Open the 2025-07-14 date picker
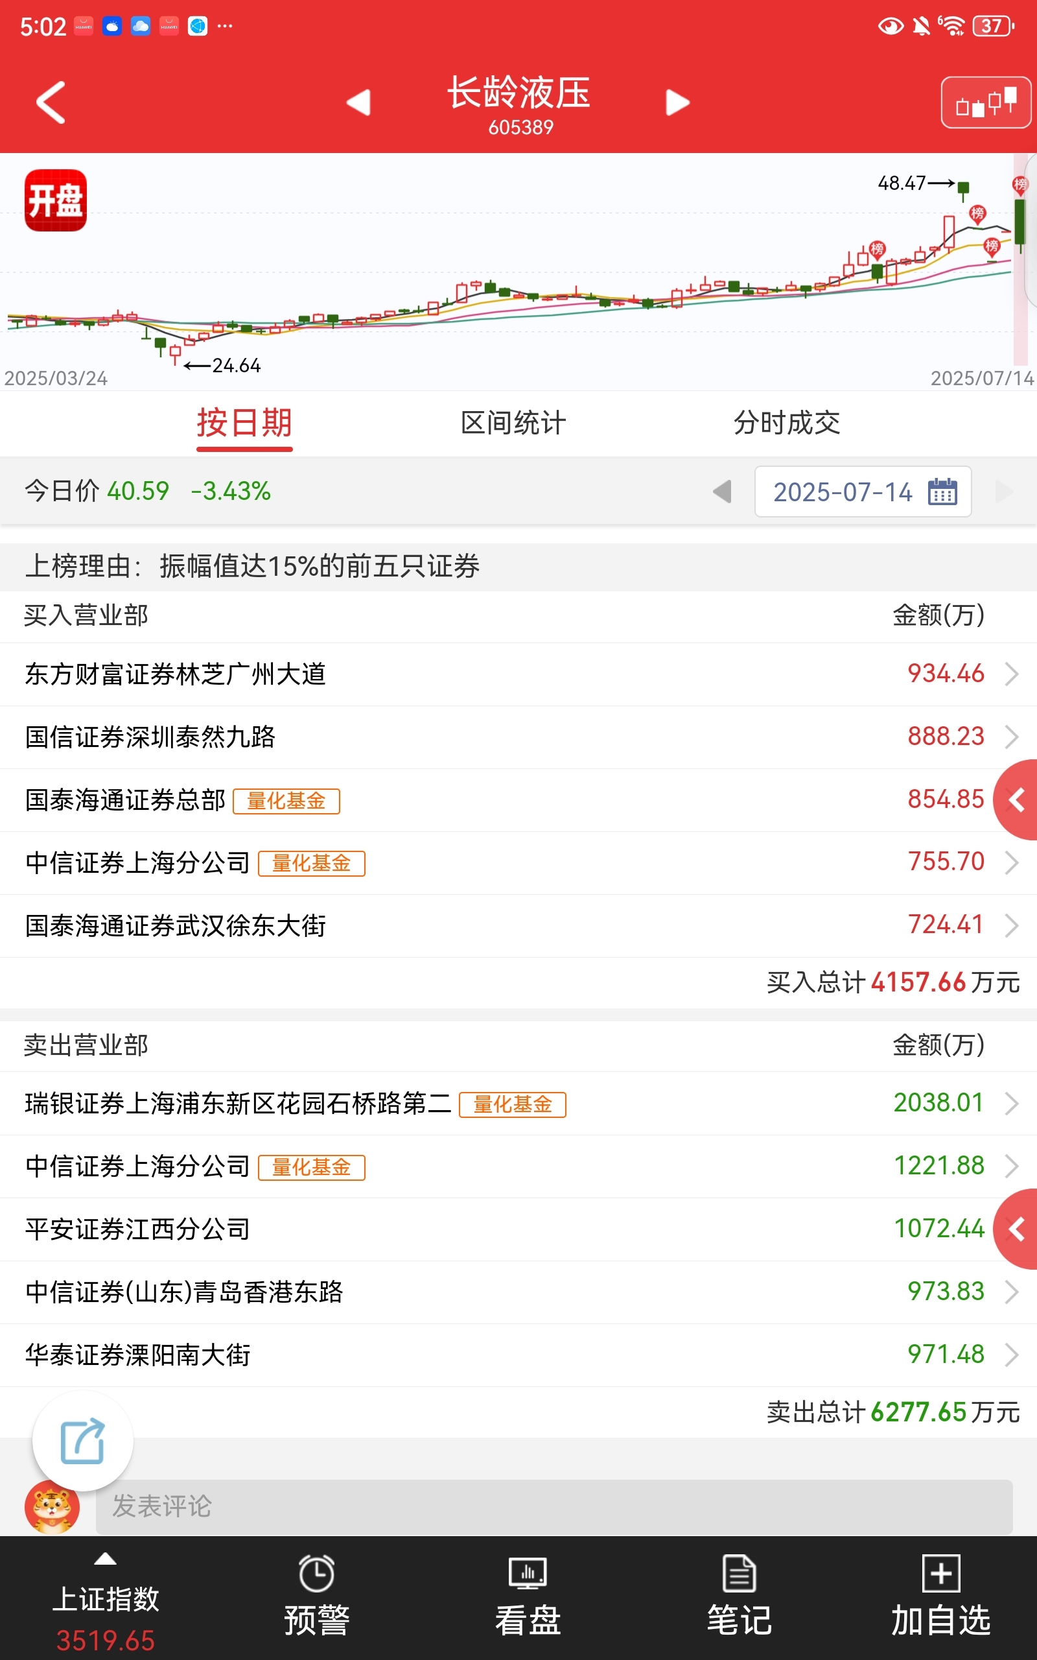Image resolution: width=1037 pixels, height=1660 pixels. pyautogui.click(x=863, y=491)
